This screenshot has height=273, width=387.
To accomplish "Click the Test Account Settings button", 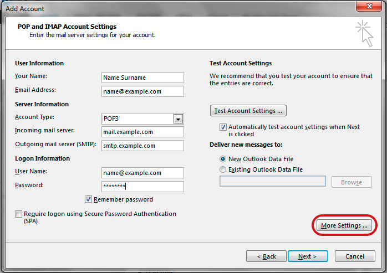I will pos(248,111).
